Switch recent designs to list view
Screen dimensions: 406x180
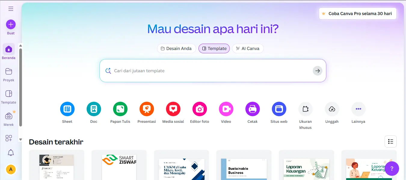(x=391, y=141)
